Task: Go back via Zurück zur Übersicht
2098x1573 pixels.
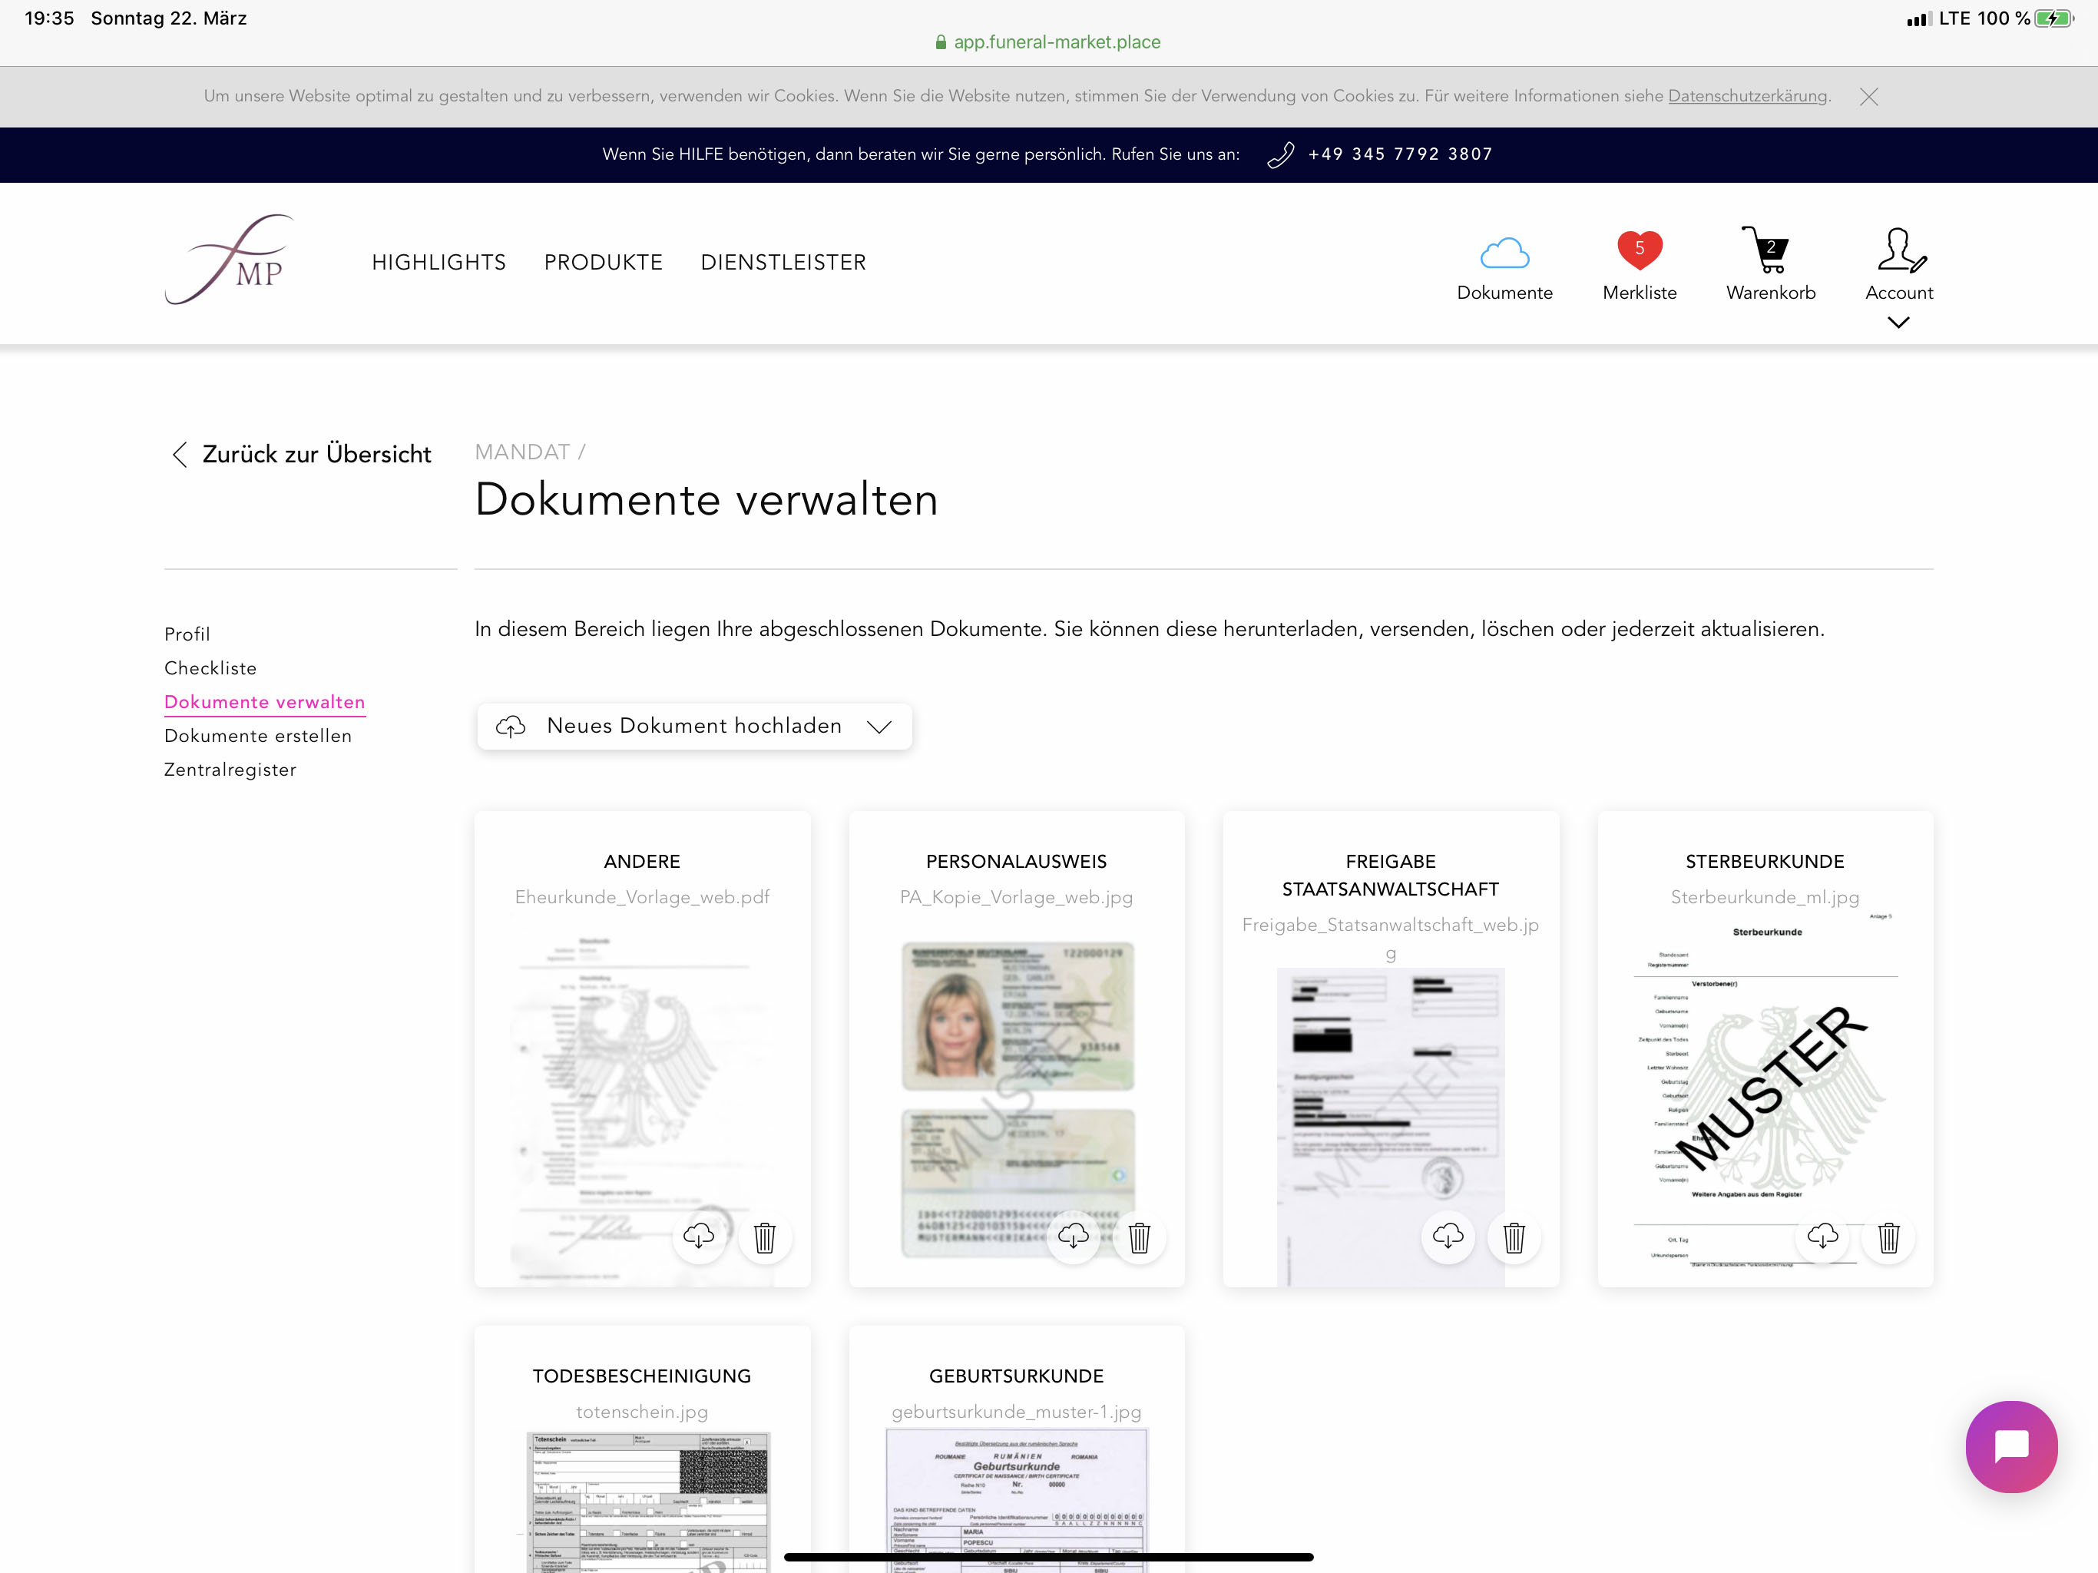Action: [x=299, y=455]
